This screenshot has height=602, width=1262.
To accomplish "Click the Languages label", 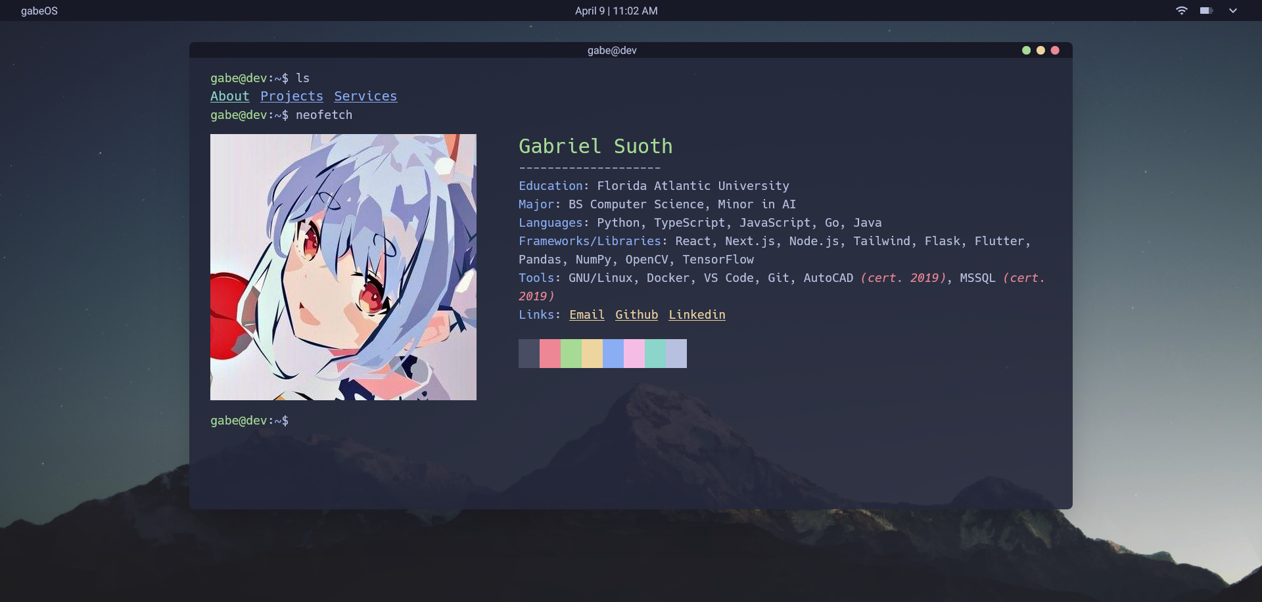I will [x=550, y=223].
